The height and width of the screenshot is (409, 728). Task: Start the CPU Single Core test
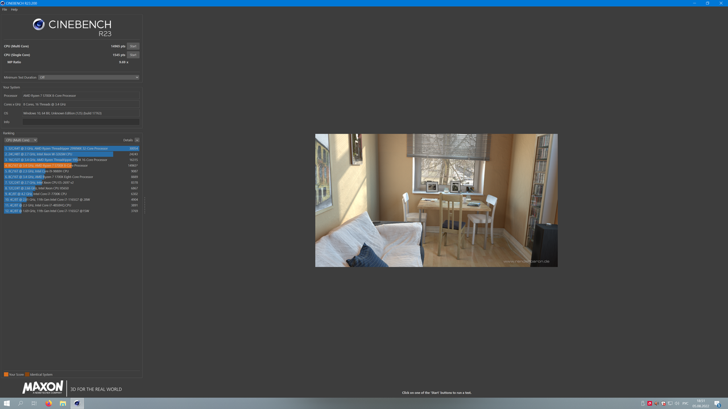tap(133, 55)
